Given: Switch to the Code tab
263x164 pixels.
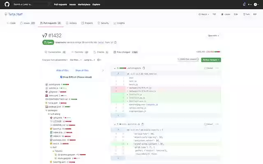Looking at the screenshot, I should pyautogui.click(x=11, y=23).
